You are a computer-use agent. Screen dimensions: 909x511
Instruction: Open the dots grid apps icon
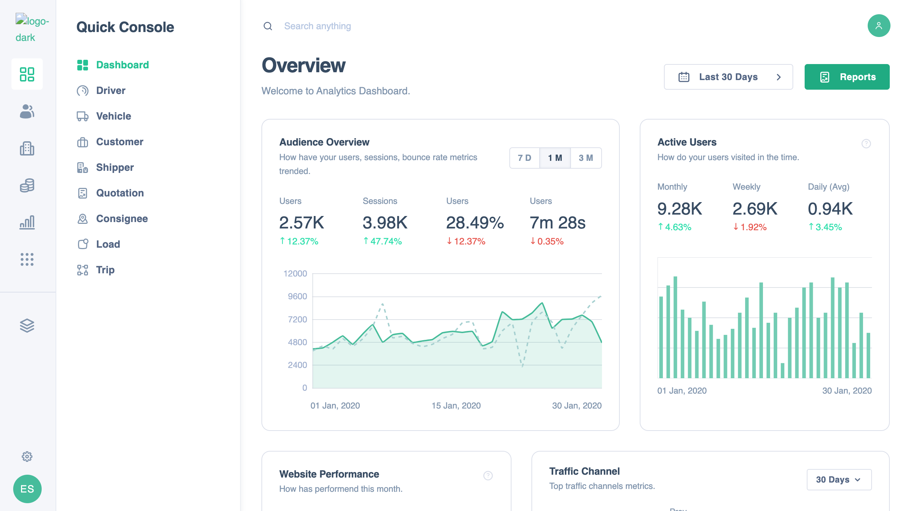[27, 259]
